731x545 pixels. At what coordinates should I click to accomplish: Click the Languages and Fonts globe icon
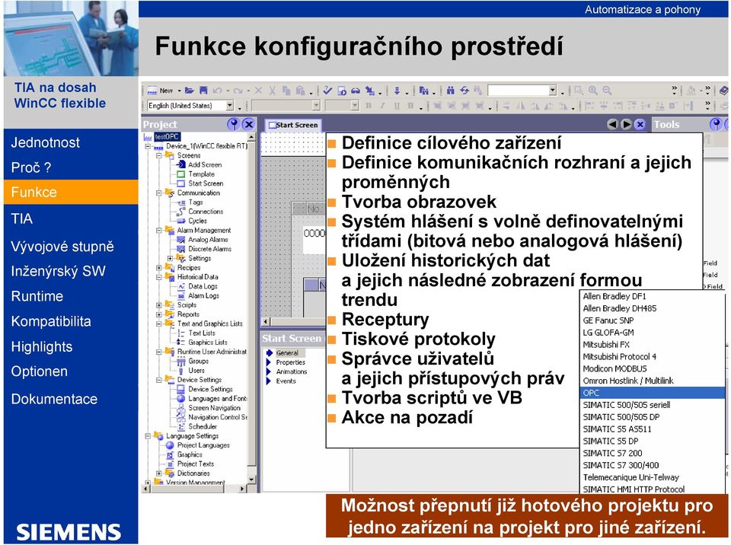tap(181, 399)
